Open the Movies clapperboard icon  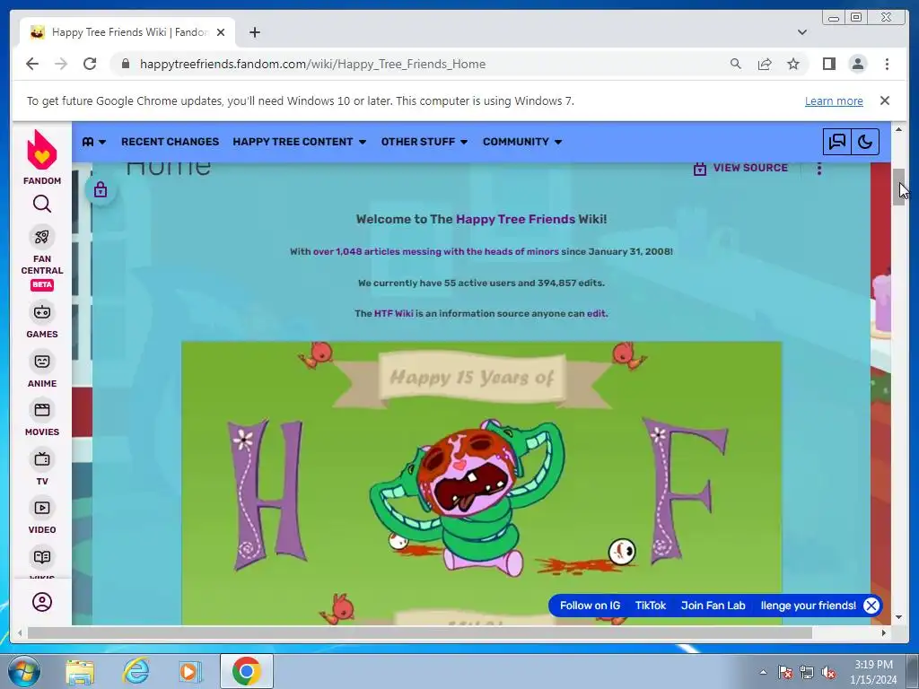(x=41, y=410)
